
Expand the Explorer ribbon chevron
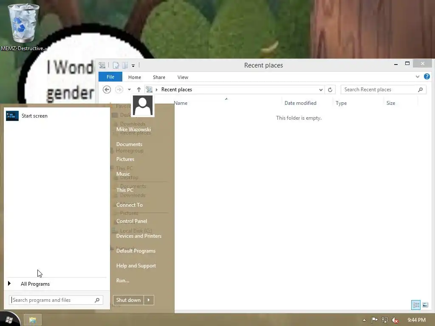418,77
